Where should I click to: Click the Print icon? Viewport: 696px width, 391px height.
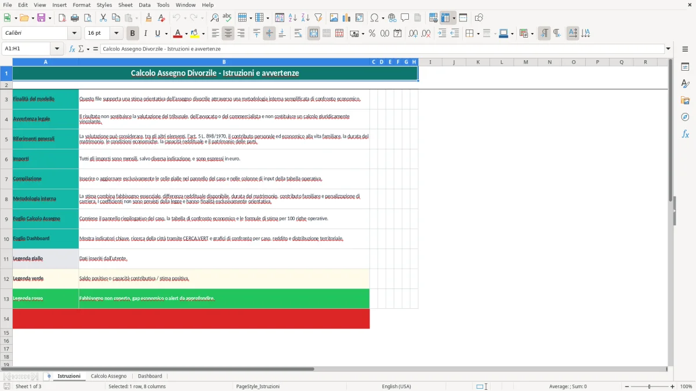tap(74, 18)
